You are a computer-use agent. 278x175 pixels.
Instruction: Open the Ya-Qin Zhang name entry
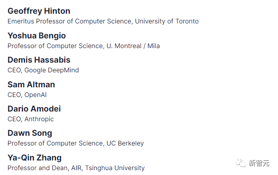[x=35, y=158]
